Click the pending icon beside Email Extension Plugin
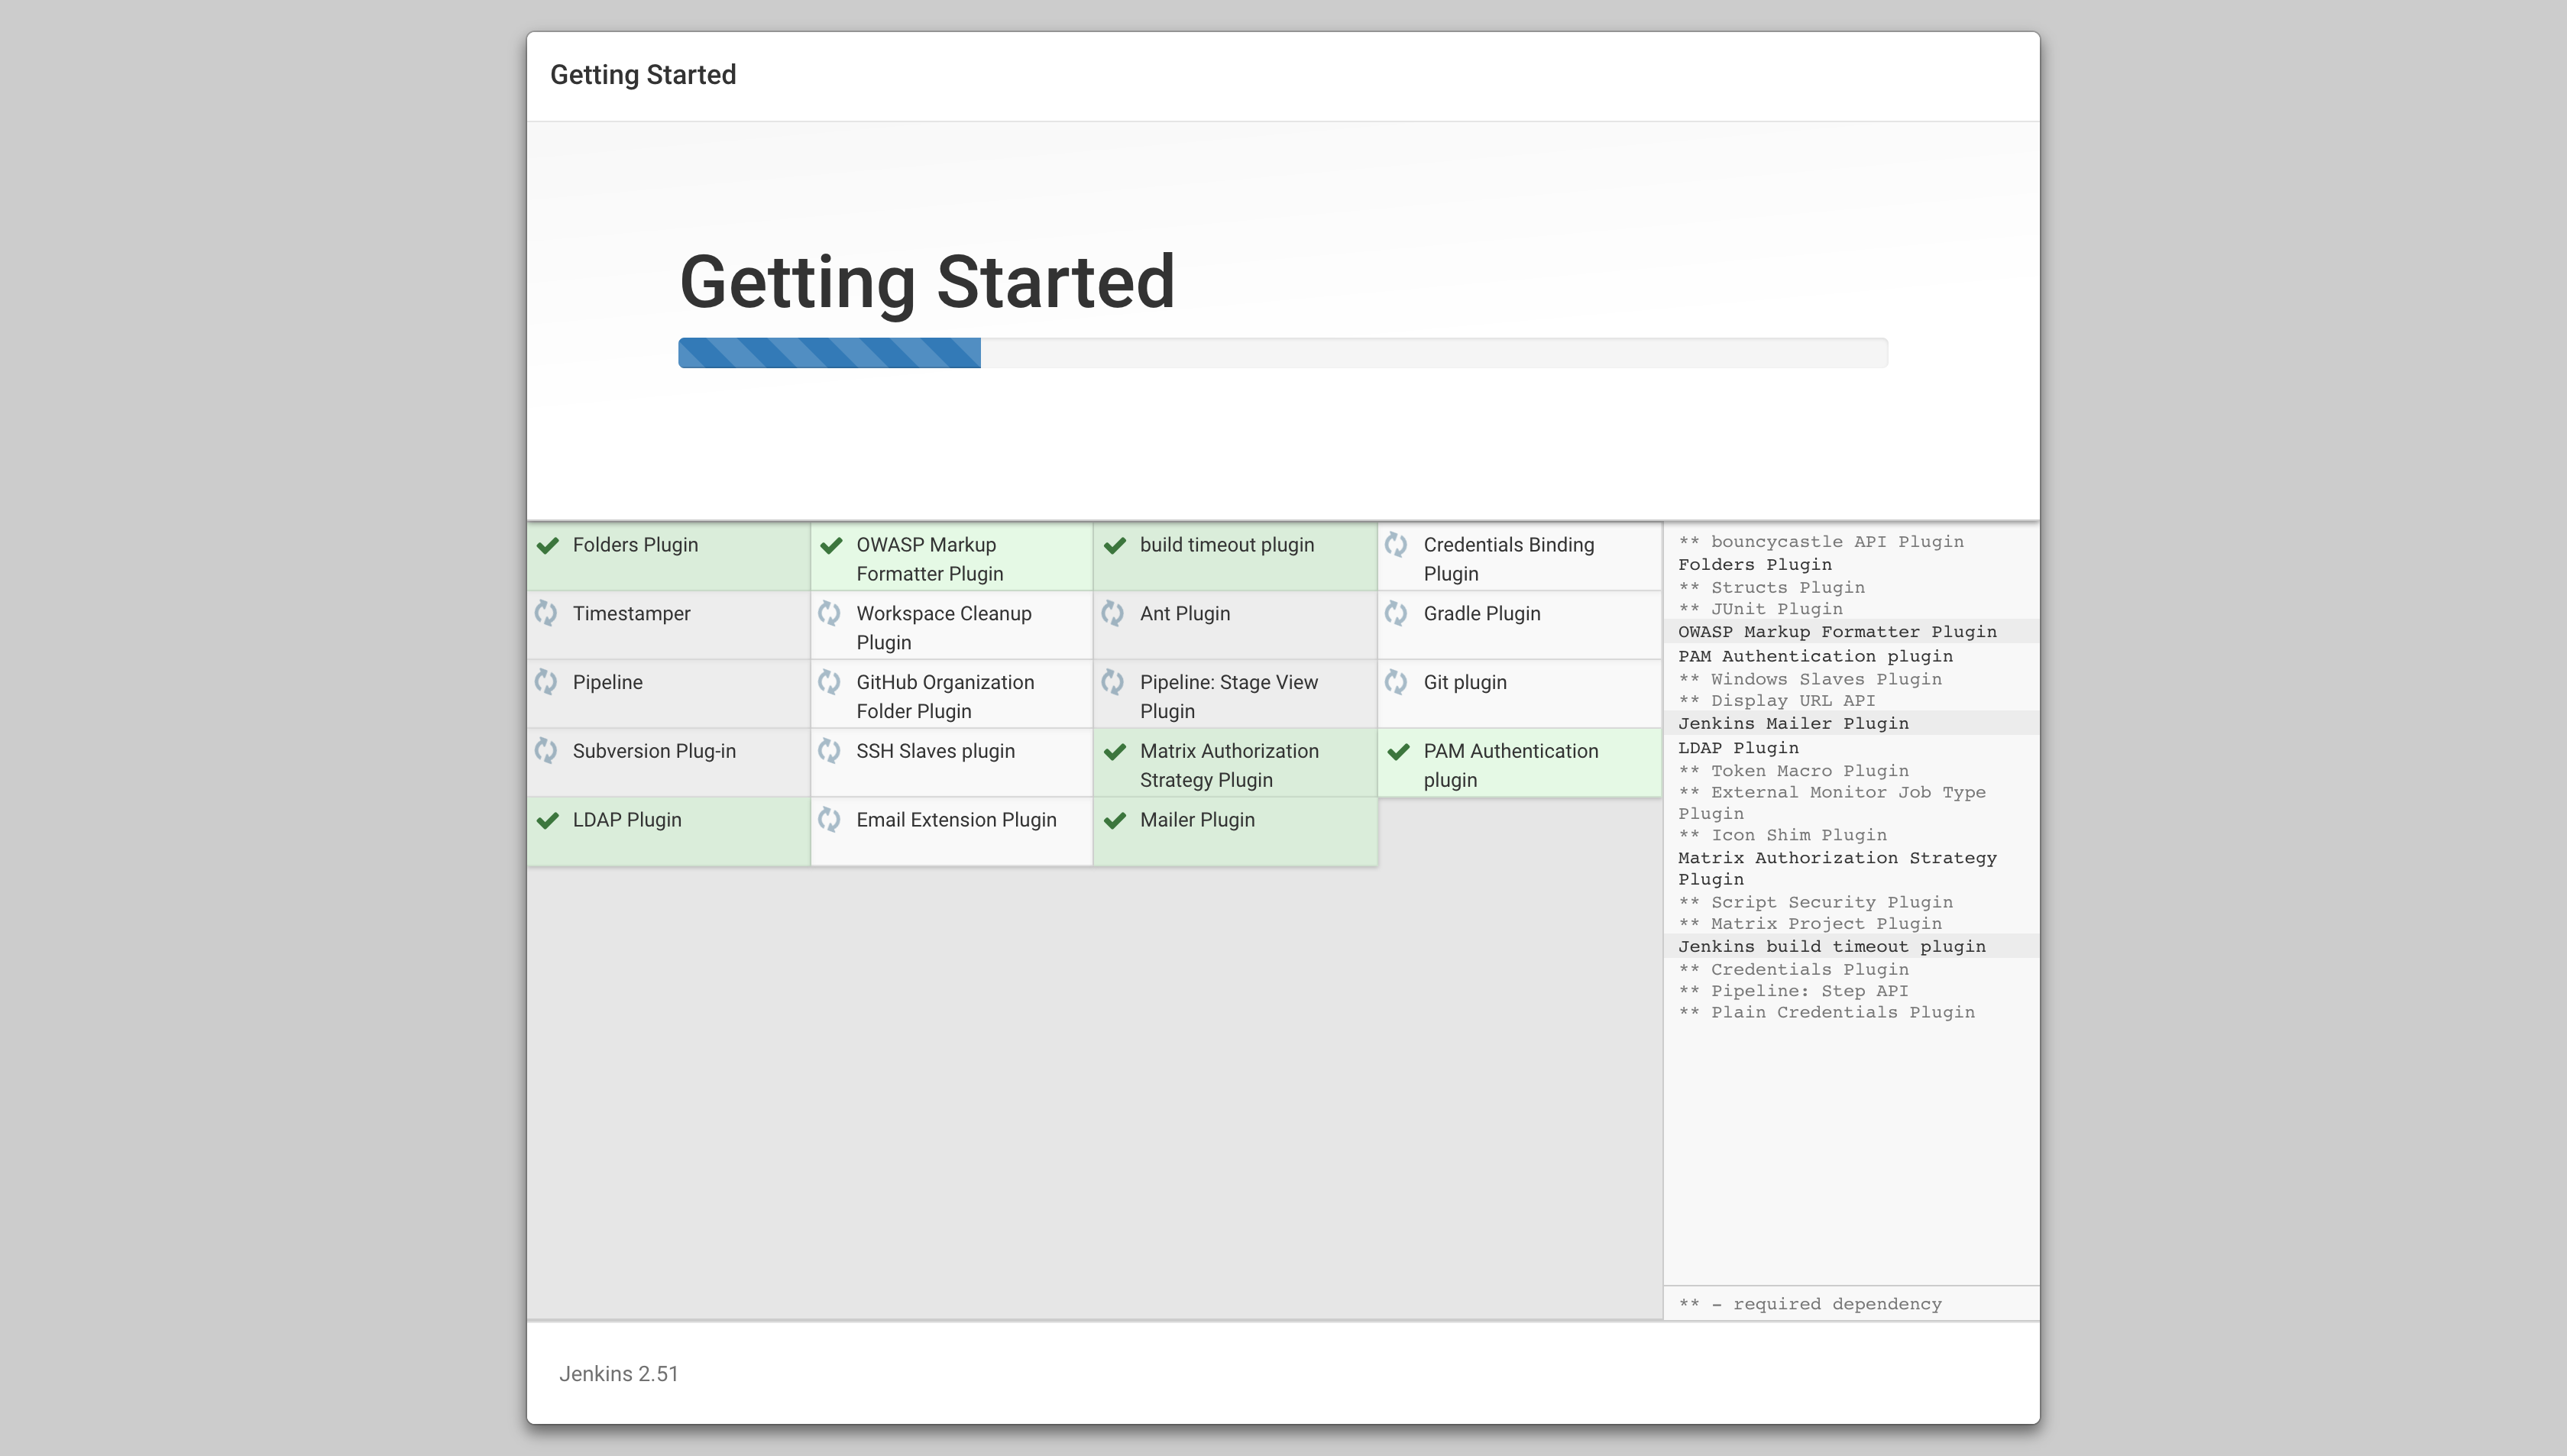Image resolution: width=2567 pixels, height=1456 pixels. pos(830,820)
